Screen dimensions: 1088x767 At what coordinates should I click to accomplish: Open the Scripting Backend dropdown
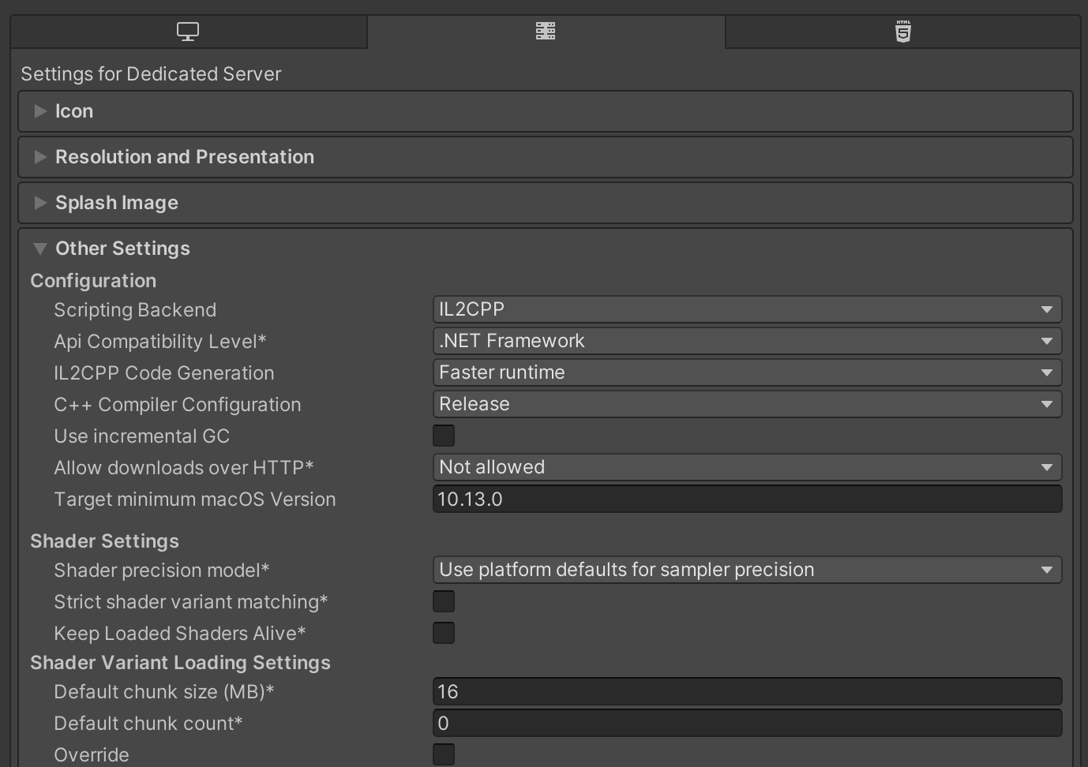click(x=746, y=309)
